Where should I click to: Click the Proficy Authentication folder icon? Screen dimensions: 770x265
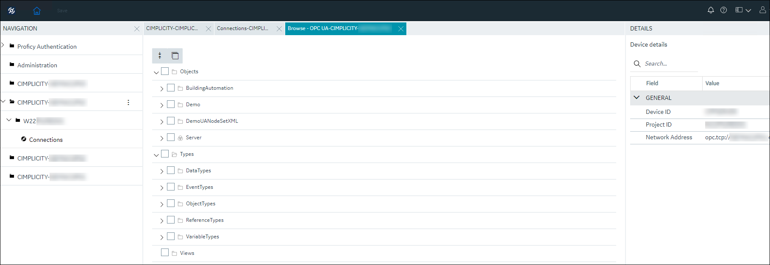click(12, 46)
